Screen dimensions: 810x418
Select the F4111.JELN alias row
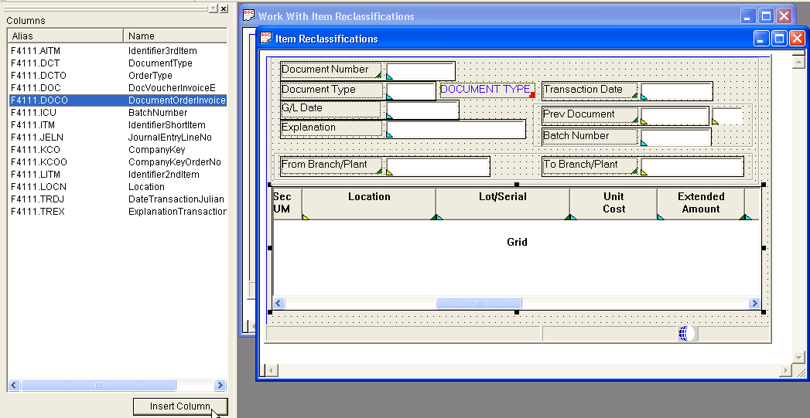[118, 138]
